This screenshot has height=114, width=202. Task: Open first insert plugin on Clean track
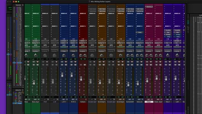[149, 7]
